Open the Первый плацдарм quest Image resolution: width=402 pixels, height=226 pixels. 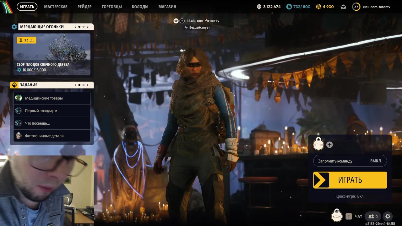click(x=52, y=111)
